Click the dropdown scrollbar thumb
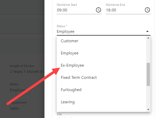Image resolution: width=162 pixels, height=118 pixels. coord(148,74)
